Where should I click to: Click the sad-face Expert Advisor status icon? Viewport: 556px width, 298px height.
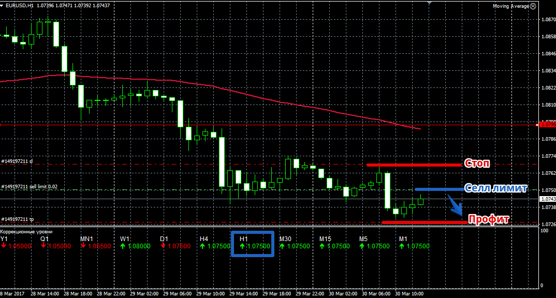[x=534, y=6]
